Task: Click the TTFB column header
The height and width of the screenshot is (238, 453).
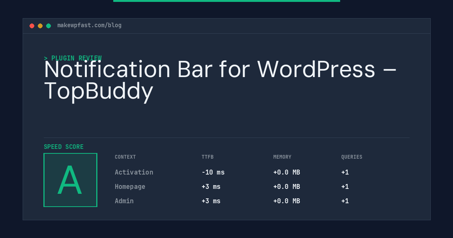Action: [208, 157]
